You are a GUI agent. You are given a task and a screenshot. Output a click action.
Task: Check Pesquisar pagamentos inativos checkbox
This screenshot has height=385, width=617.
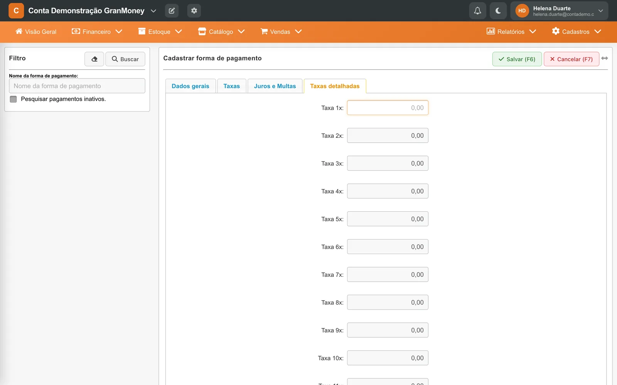point(13,99)
